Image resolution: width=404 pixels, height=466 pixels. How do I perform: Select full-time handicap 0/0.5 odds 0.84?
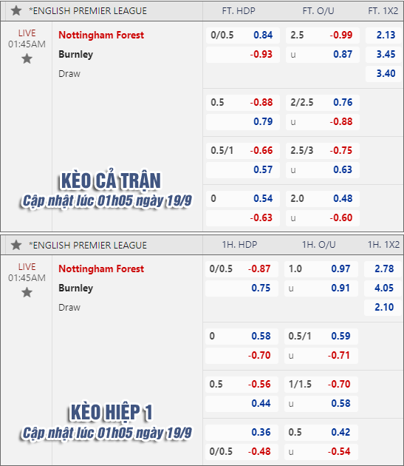pyautogui.click(x=263, y=35)
